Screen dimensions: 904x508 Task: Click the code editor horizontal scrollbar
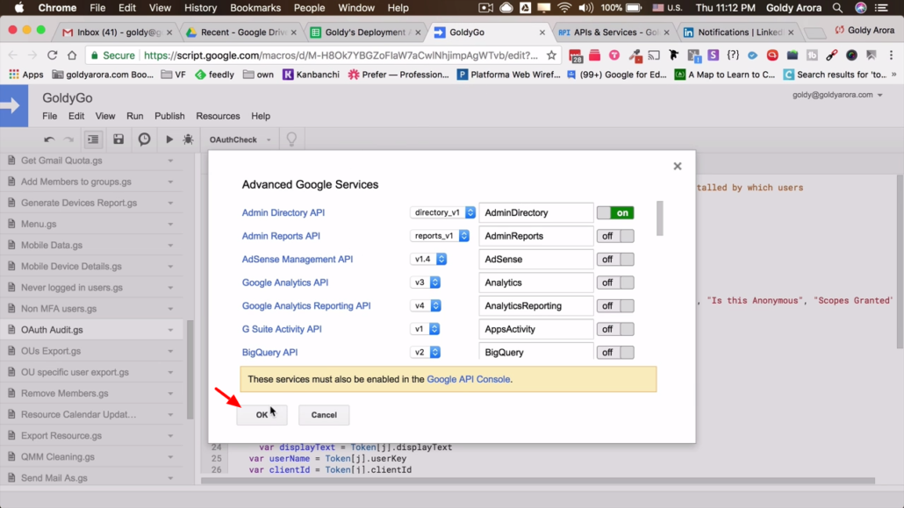pyautogui.click(x=538, y=480)
